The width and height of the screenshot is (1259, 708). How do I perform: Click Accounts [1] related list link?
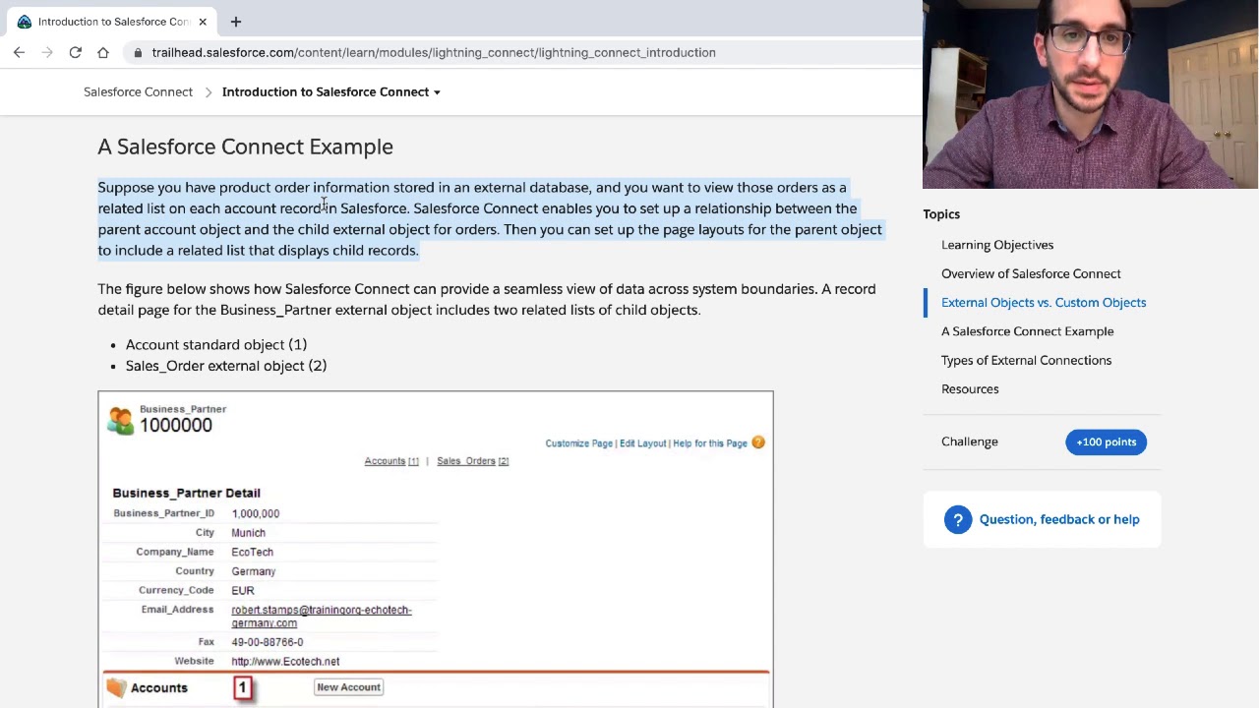[x=391, y=461]
